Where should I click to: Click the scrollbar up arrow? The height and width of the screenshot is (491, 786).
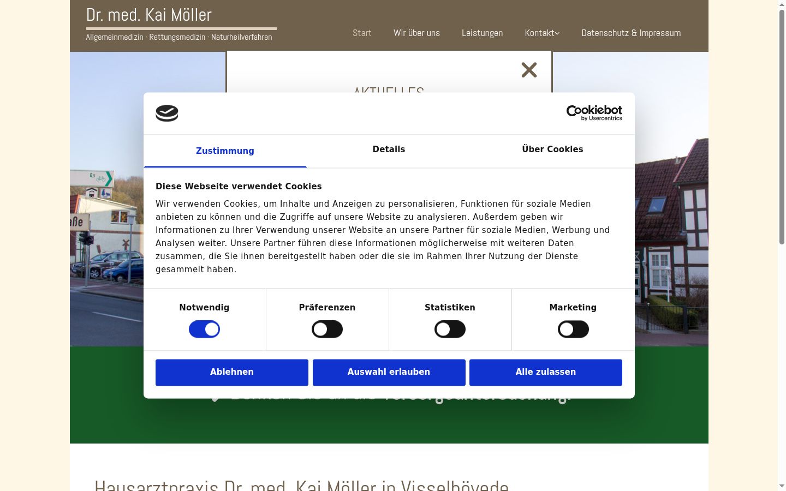click(782, 4)
